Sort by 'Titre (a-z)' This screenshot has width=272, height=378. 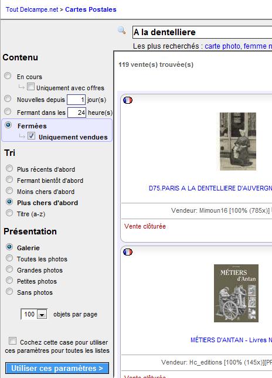(x=9, y=213)
